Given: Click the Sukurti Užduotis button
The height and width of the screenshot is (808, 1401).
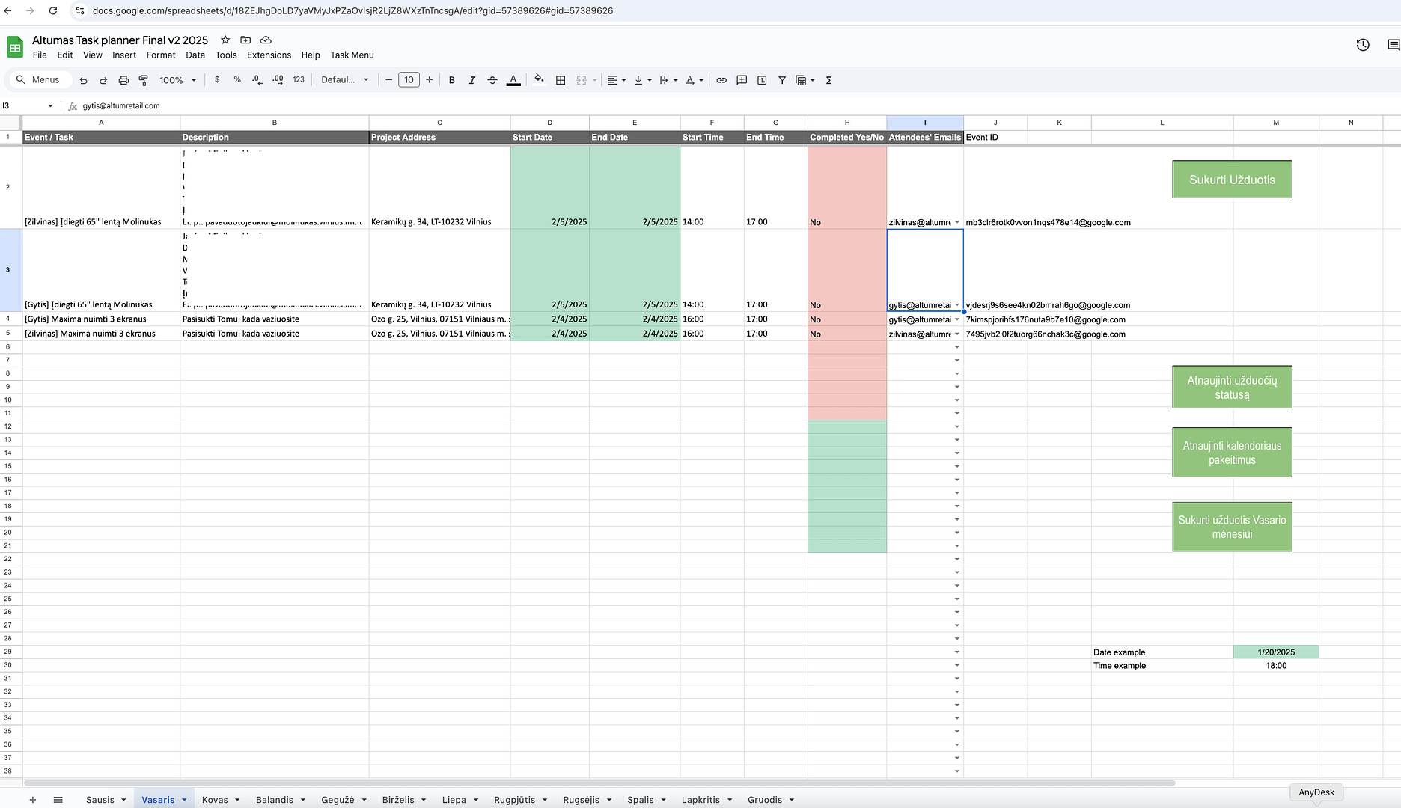Looking at the screenshot, I should 1232,179.
